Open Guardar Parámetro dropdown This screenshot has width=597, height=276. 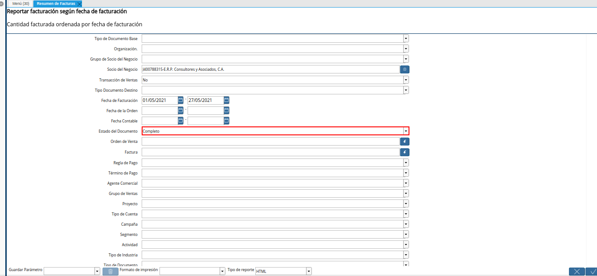pyautogui.click(x=97, y=271)
